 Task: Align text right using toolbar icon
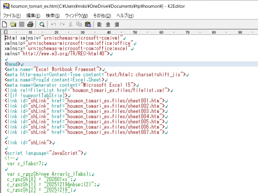pyautogui.click(x=117, y=25)
